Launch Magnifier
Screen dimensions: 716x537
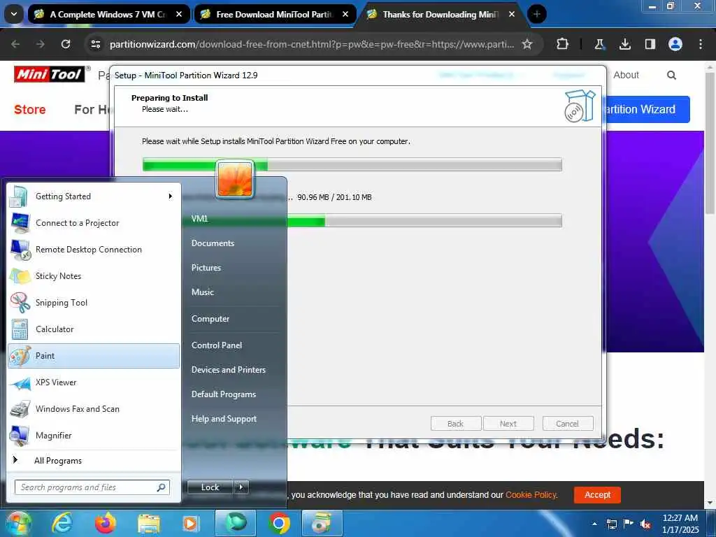pos(94,435)
